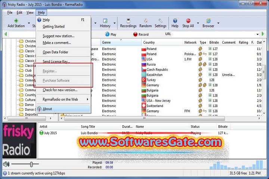Open Browser dropdown arrow

(x=218, y=23)
